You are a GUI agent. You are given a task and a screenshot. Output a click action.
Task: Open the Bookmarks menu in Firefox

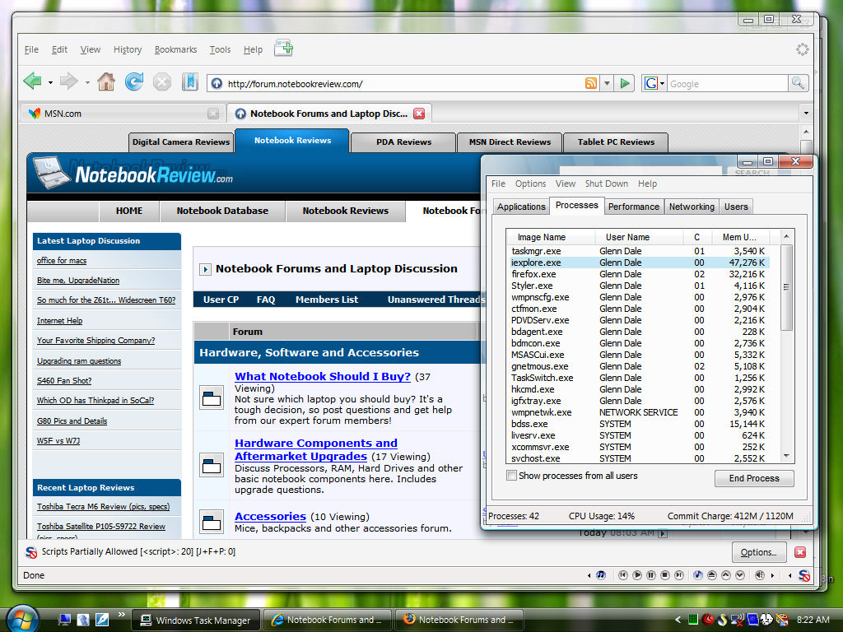click(176, 49)
